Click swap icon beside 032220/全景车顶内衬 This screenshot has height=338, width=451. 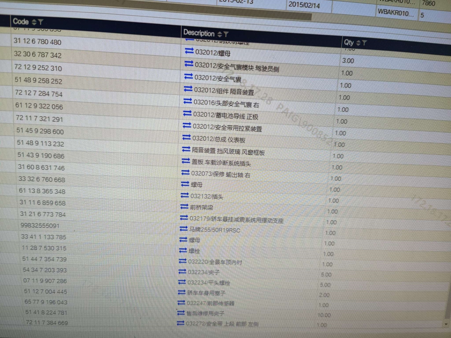(183, 261)
